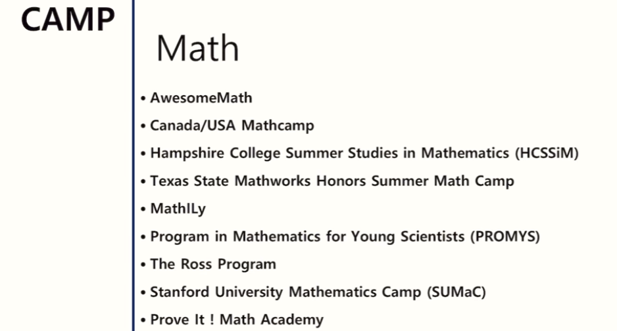Click the MathILy bullet item

pos(178,209)
